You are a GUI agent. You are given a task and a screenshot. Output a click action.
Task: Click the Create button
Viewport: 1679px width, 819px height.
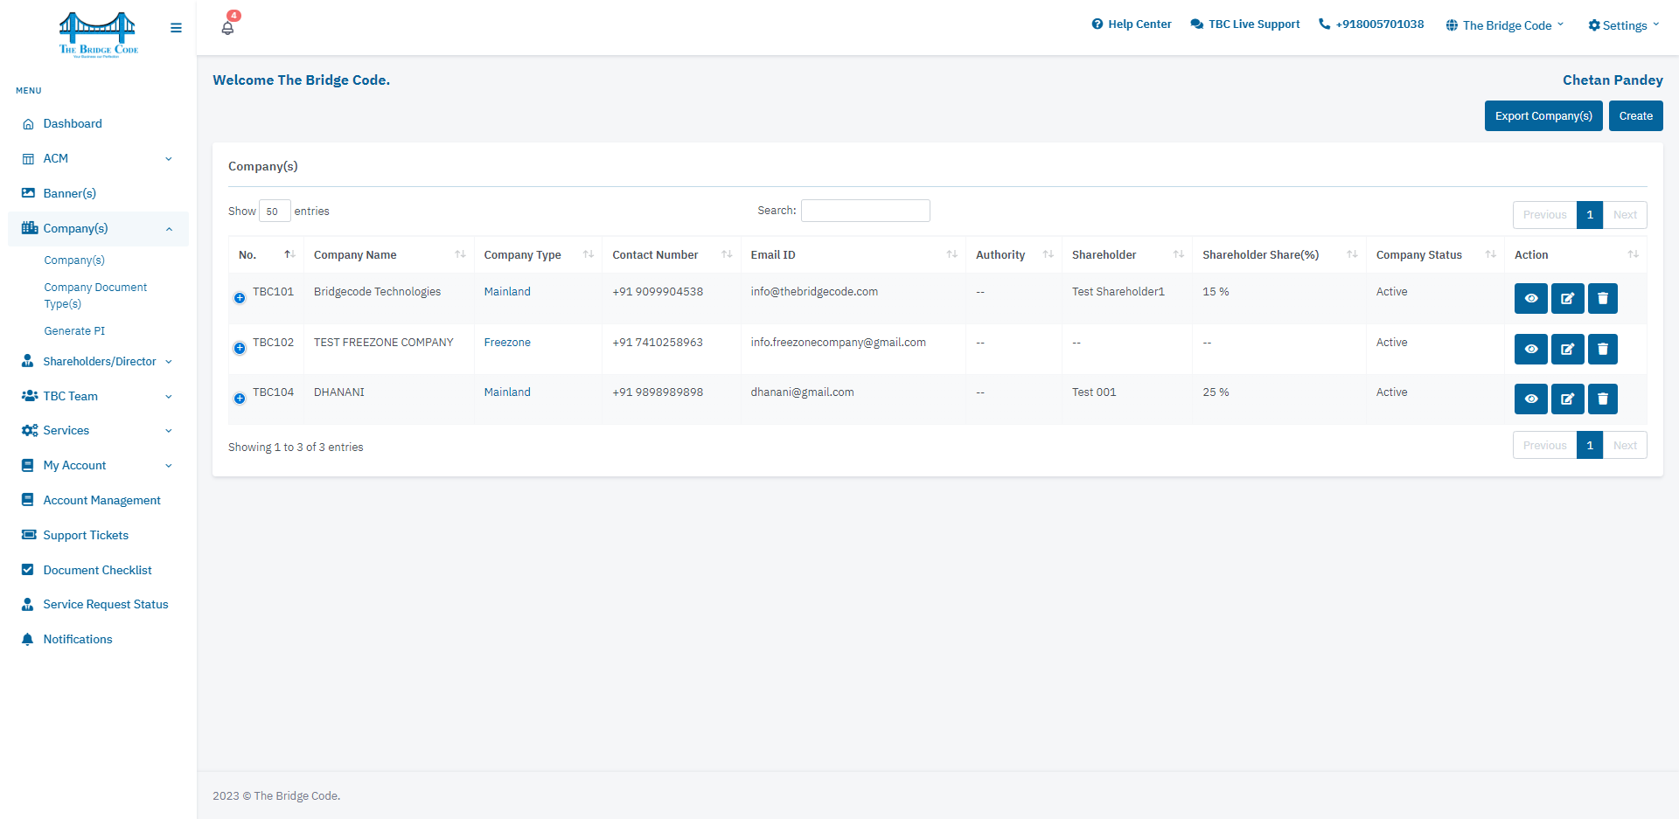coord(1635,116)
